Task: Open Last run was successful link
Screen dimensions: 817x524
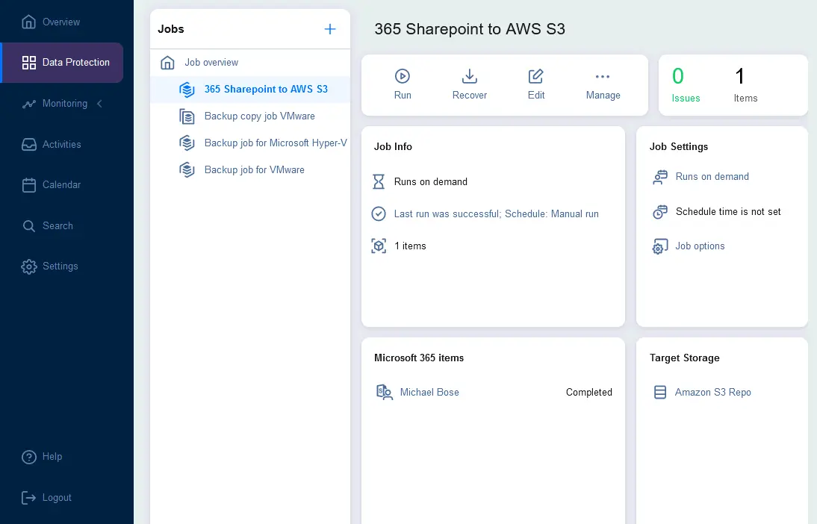Action: pos(496,214)
